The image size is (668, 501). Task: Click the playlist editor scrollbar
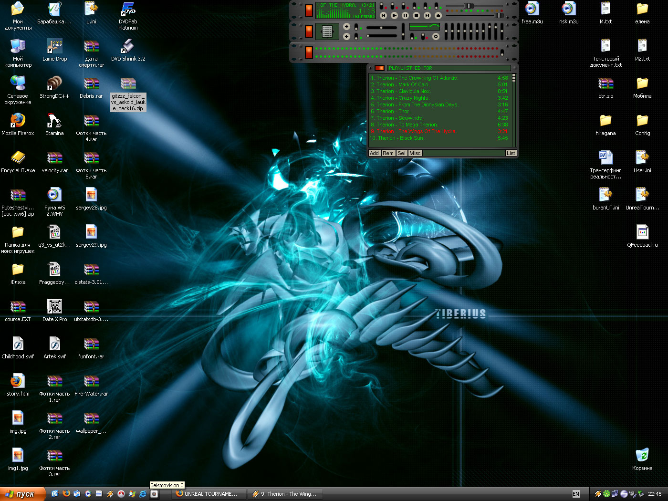coord(514,110)
